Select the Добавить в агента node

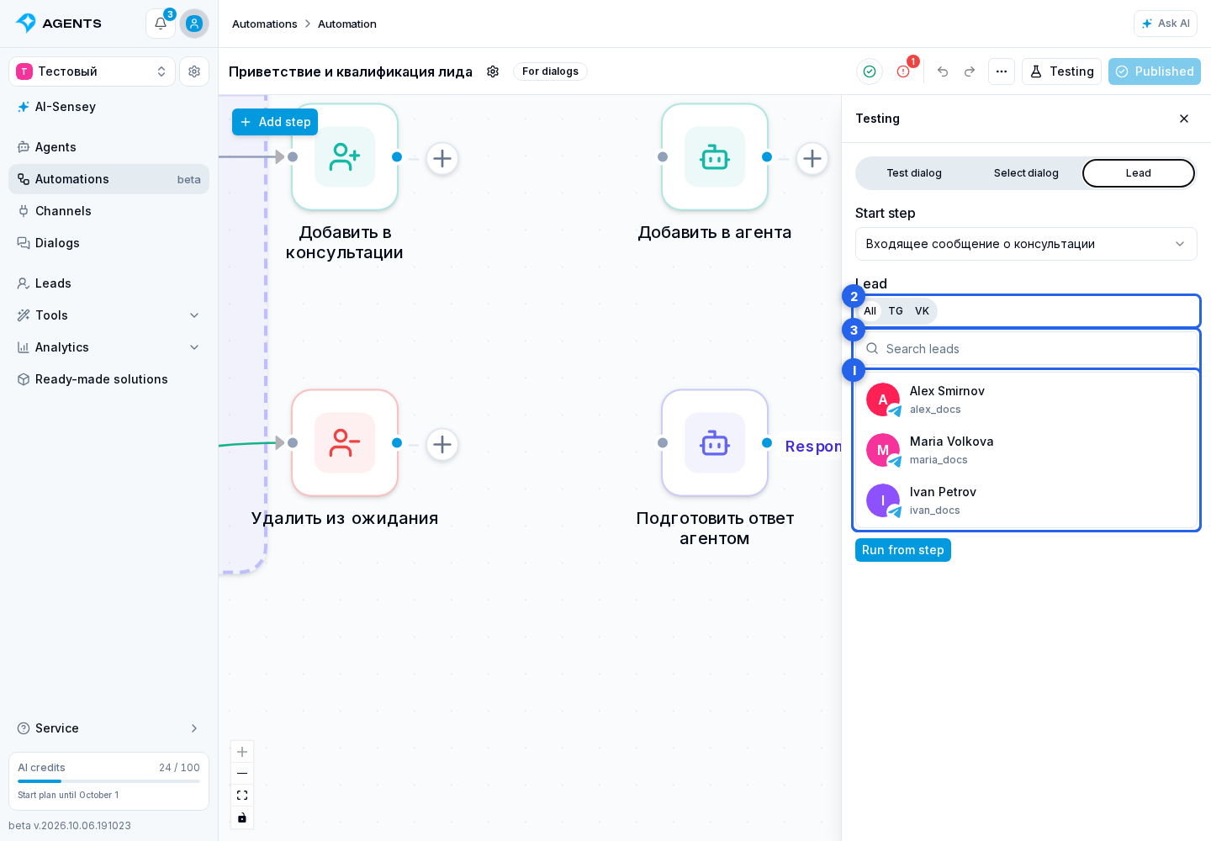[x=715, y=157]
